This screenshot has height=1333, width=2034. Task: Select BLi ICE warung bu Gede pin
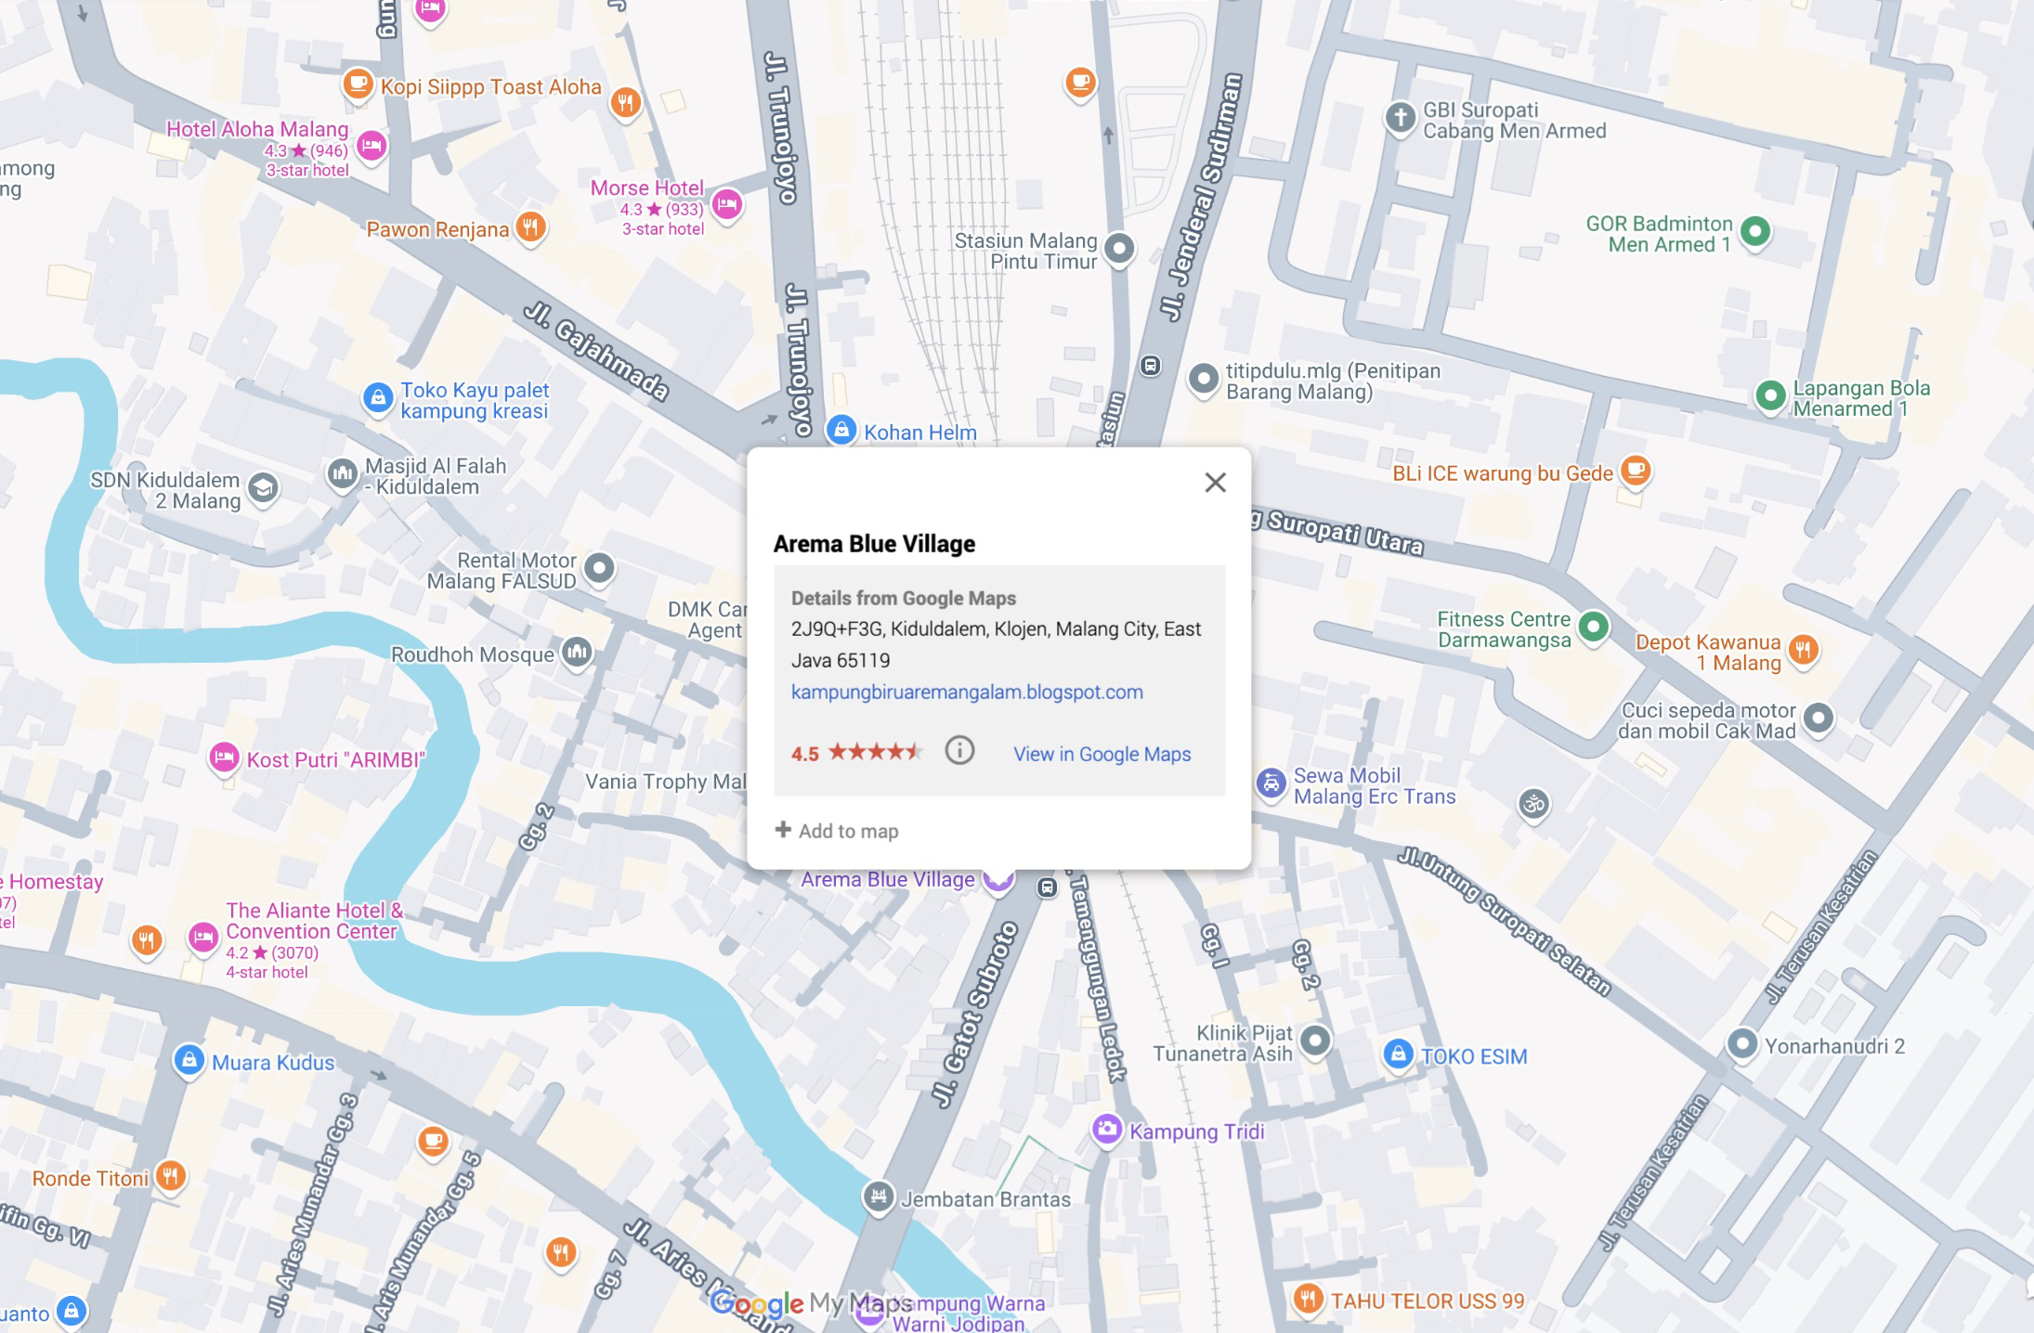[x=1636, y=471]
